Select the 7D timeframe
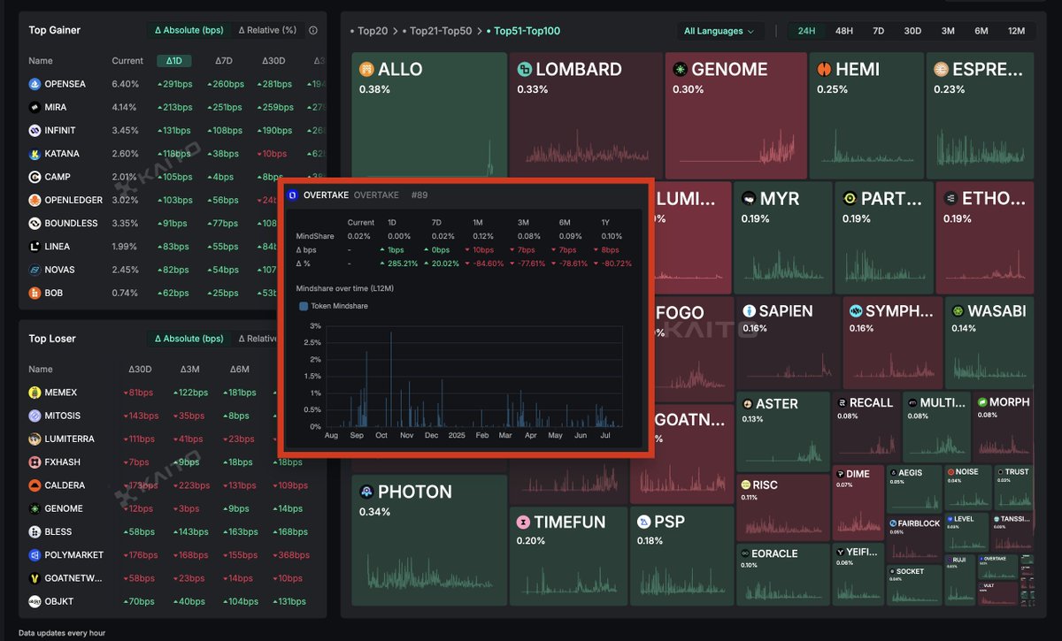The height and width of the screenshot is (641, 1062). 878,31
